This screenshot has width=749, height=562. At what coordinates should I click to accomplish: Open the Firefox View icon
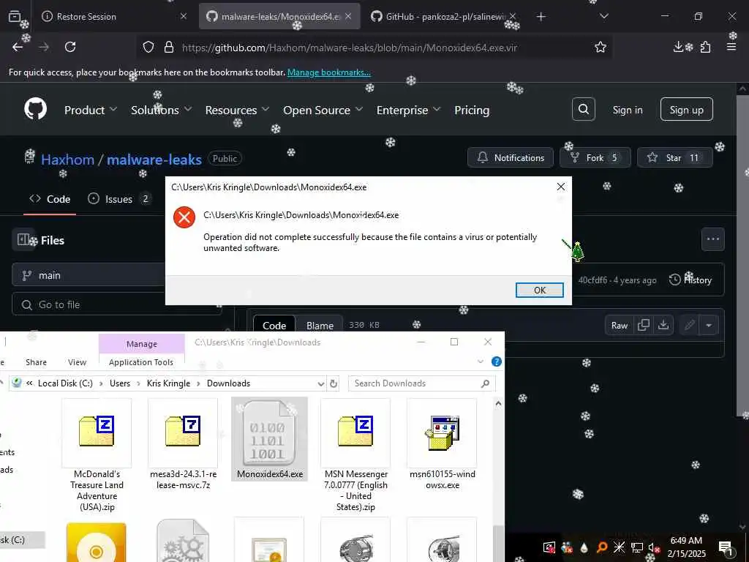(x=15, y=16)
